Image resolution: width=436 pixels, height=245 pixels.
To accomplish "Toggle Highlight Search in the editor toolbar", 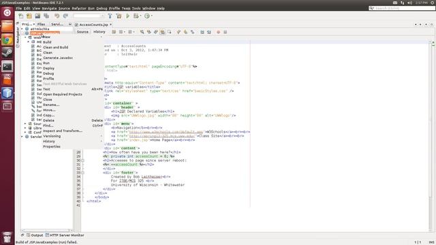I will click(162, 32).
